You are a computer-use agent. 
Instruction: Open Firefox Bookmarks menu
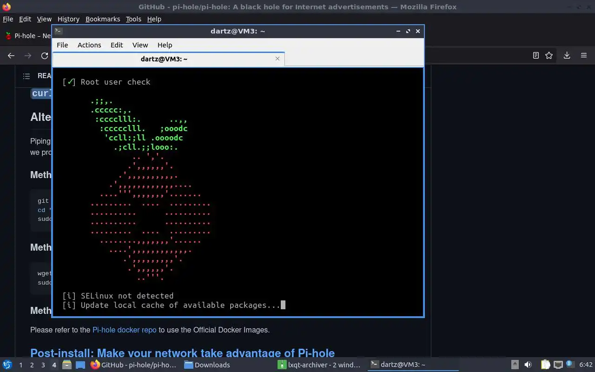click(103, 19)
